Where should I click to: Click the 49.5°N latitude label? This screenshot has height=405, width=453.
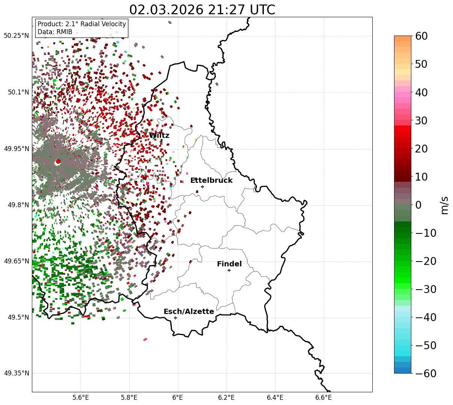coord(18,317)
